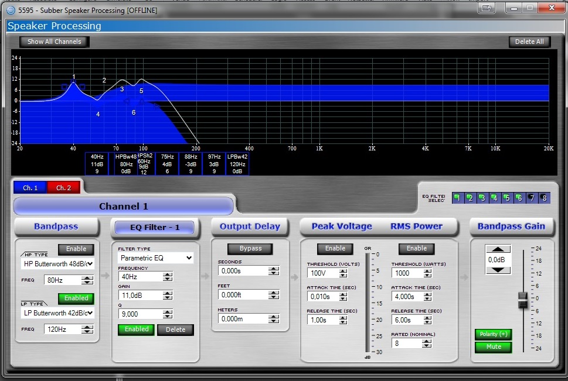Toggle the green Mute button
This screenshot has height=381, width=568.
tap(492, 346)
